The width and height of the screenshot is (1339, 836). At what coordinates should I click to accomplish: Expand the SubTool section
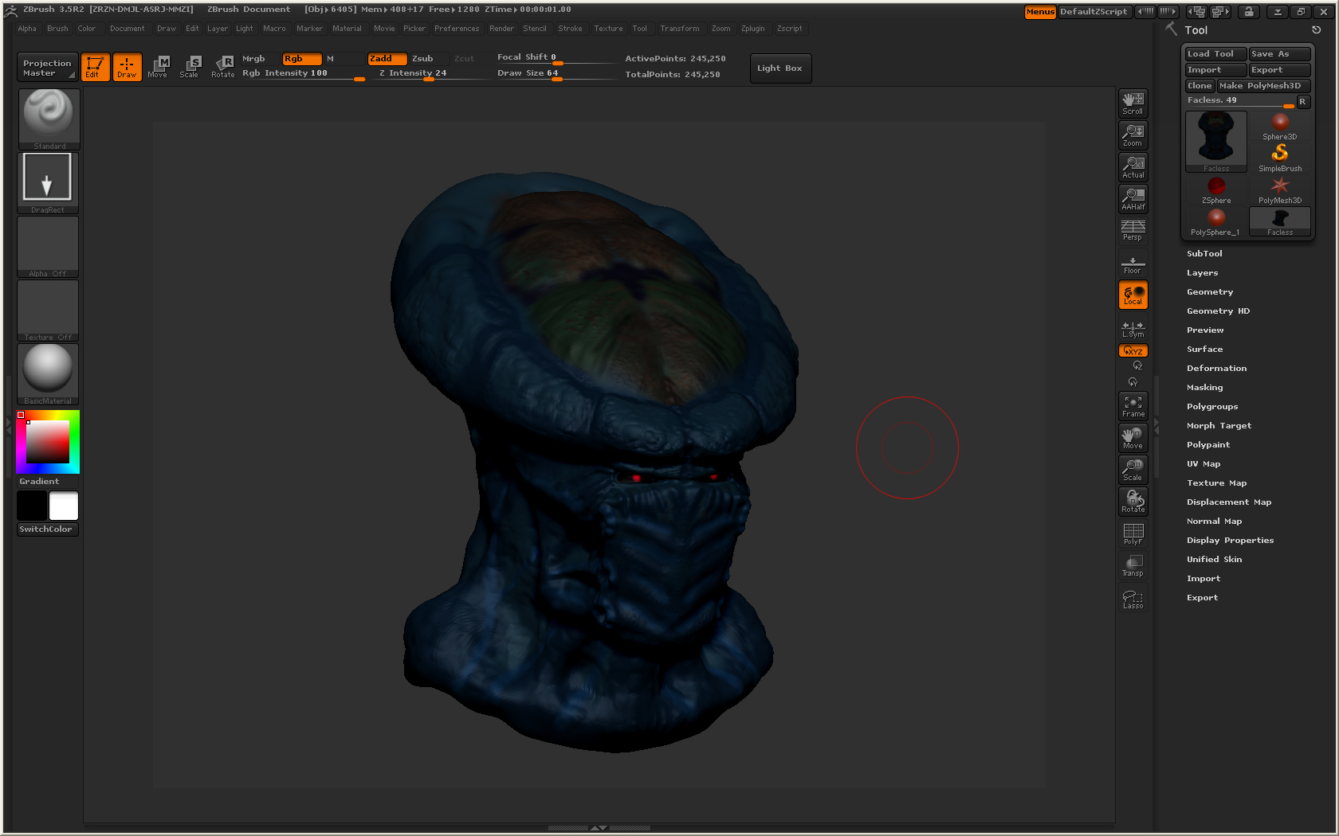pos(1204,254)
